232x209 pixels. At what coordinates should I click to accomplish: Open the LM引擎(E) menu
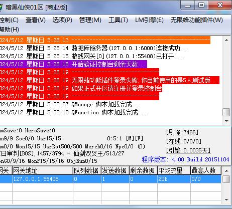point(149,20)
